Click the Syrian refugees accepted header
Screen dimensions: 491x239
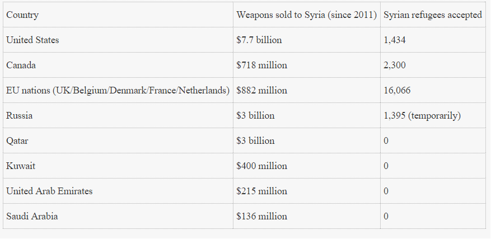click(x=433, y=15)
